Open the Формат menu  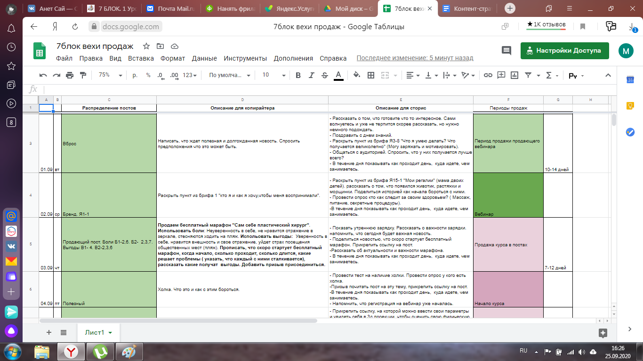(x=173, y=58)
